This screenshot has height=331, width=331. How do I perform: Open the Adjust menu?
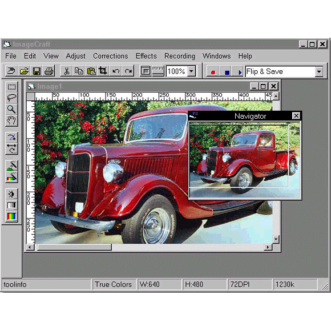click(x=75, y=56)
